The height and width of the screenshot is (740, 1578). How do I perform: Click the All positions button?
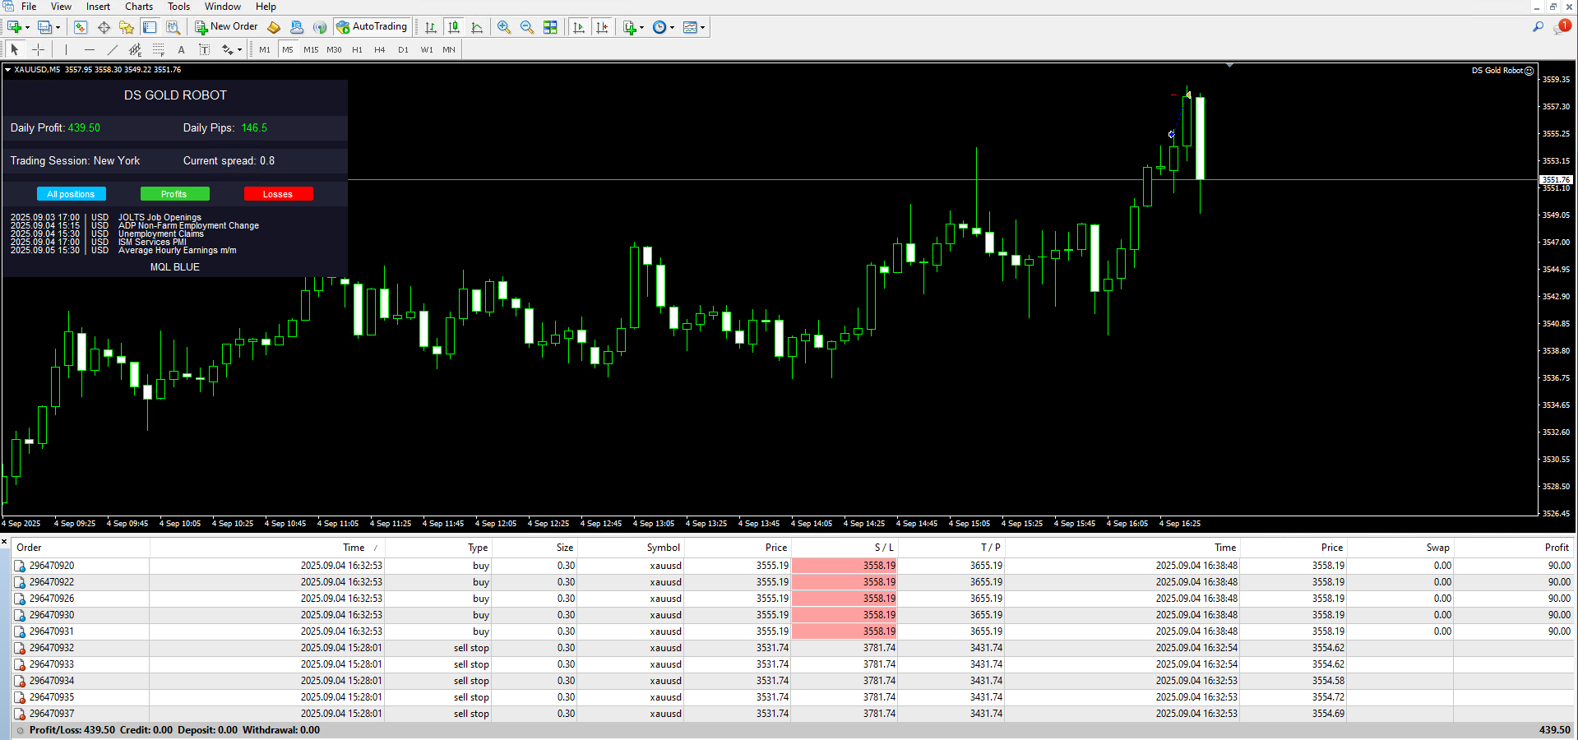coord(71,193)
